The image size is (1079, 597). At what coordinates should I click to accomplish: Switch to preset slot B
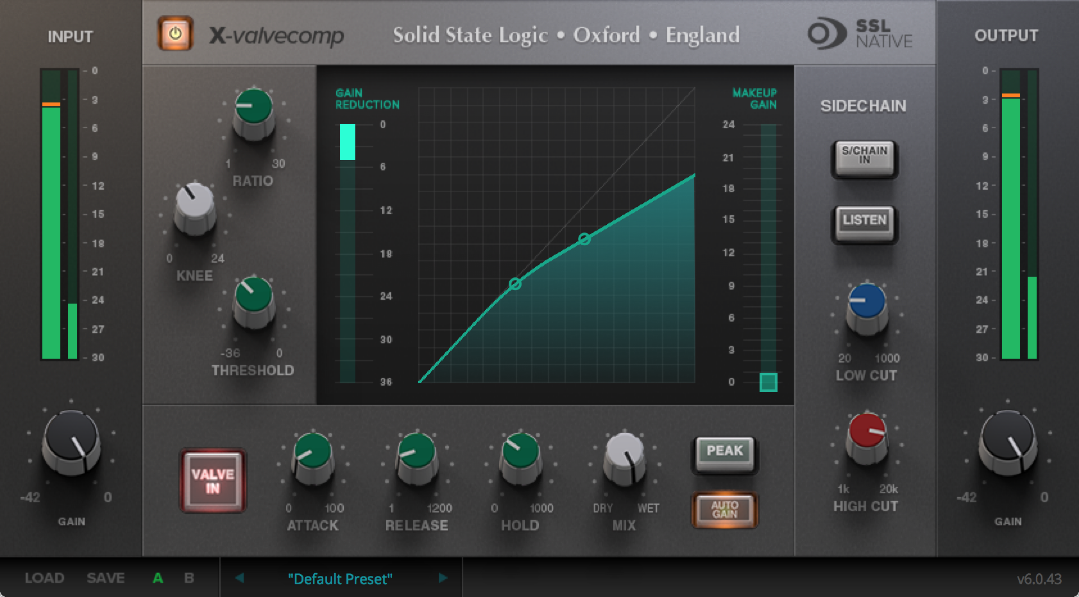tap(188, 578)
